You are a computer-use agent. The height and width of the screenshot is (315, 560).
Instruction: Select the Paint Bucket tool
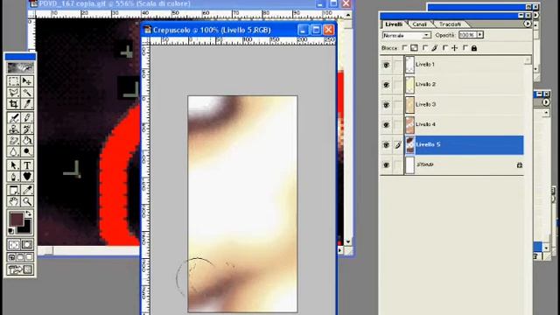tap(27, 140)
